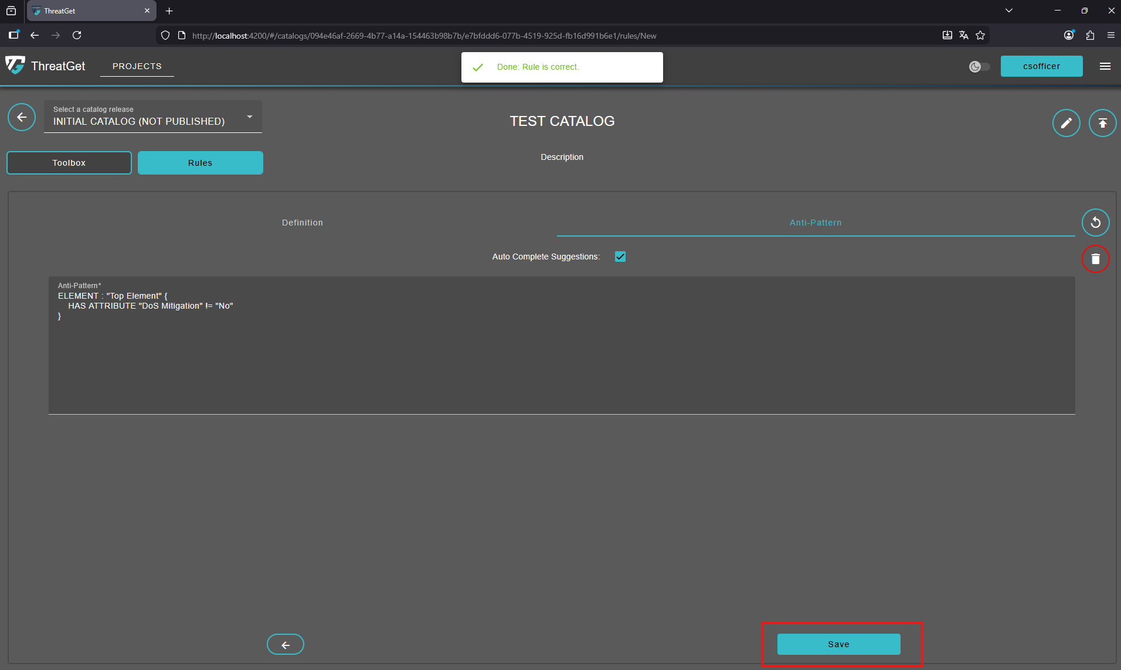This screenshot has width=1121, height=670.
Task: Click the pencil edit catalog icon
Action: 1066,123
